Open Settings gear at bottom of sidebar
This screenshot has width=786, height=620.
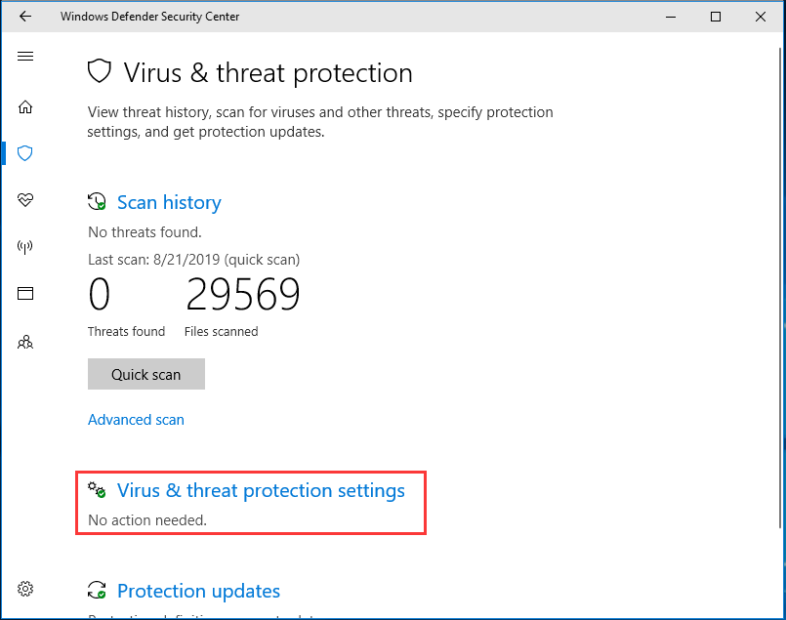[25, 589]
